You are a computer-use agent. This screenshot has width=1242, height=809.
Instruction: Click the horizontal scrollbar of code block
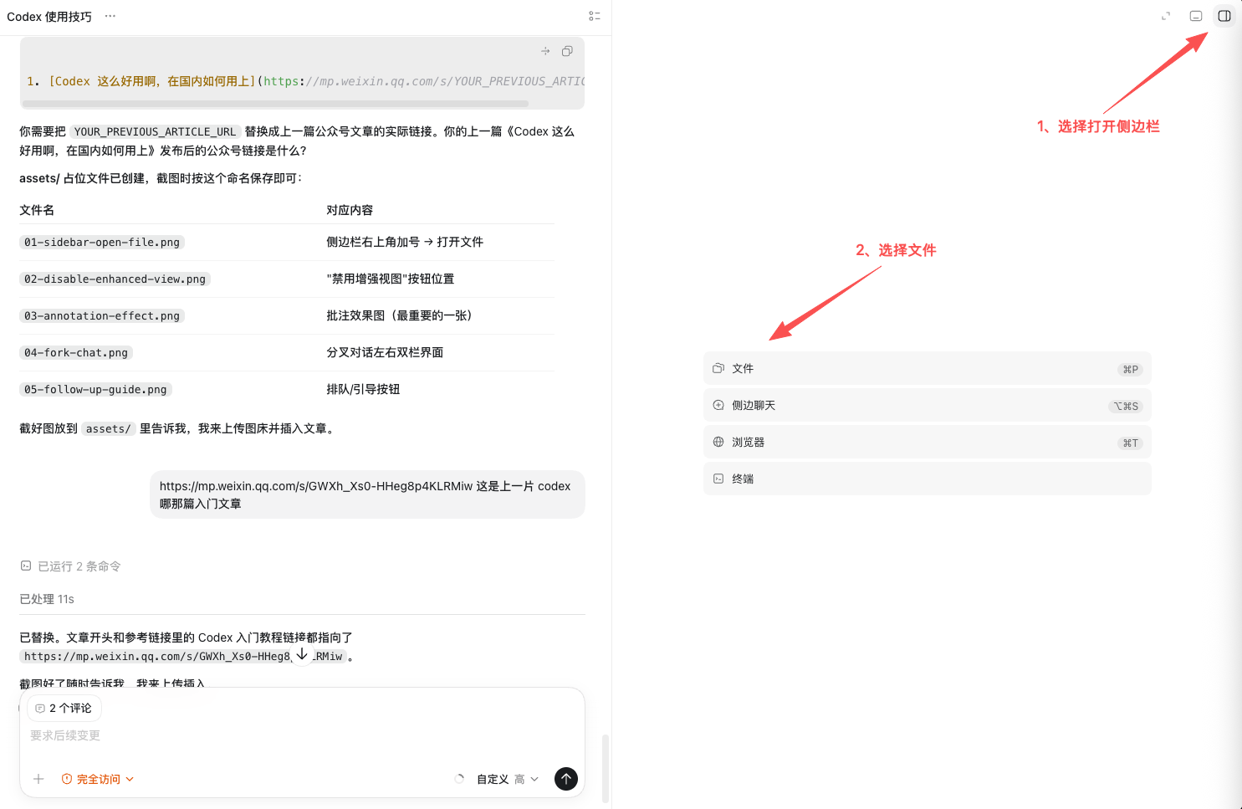275,104
